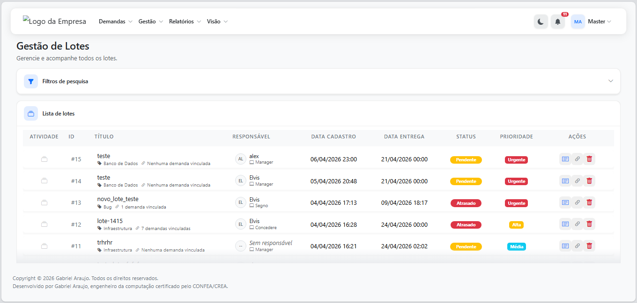Click the activity box icon for lote #15
This screenshot has height=303, width=637.
point(44,159)
